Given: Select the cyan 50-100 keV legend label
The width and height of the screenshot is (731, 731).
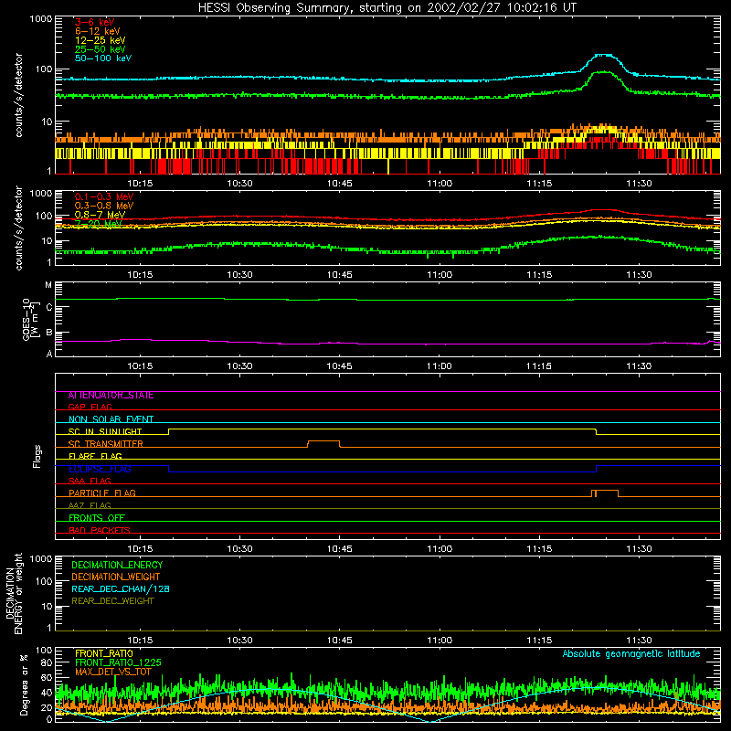Looking at the screenshot, I should [x=103, y=58].
